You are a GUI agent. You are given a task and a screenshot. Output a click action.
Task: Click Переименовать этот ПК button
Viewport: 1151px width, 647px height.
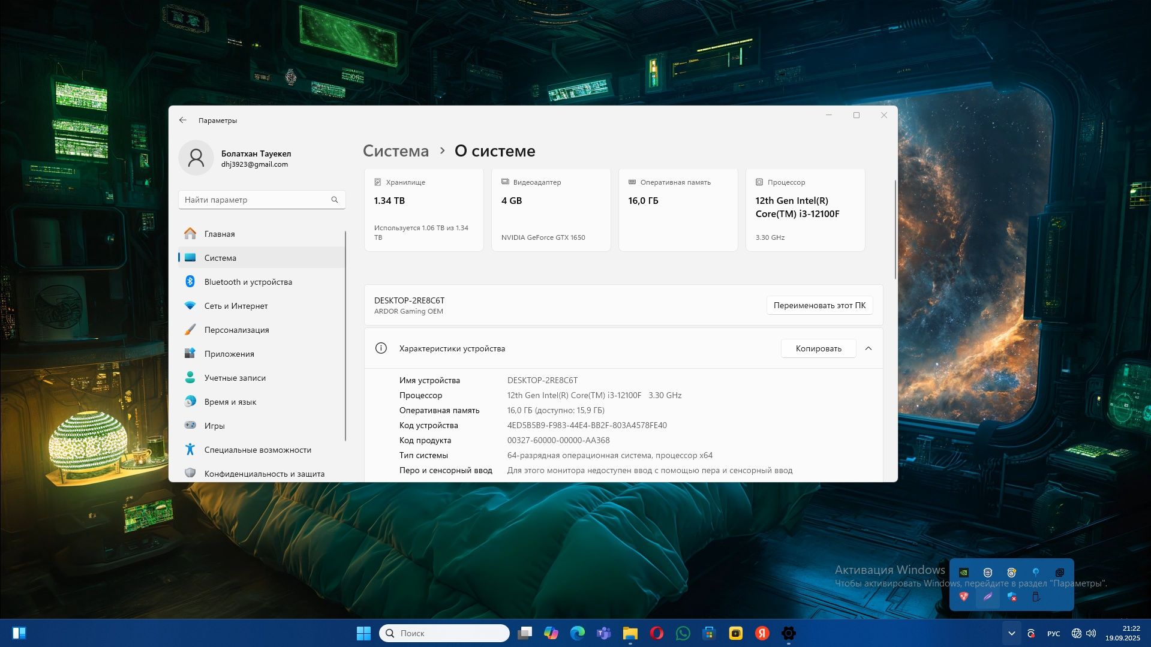[819, 305]
